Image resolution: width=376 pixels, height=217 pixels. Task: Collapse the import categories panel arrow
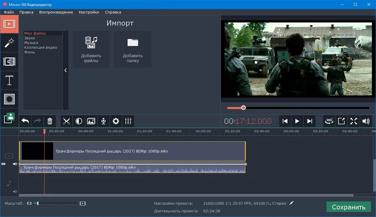click(x=66, y=70)
